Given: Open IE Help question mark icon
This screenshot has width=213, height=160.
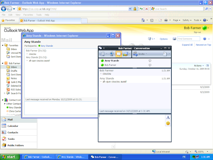Looking at the screenshot, I should 205,20.
